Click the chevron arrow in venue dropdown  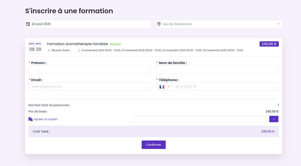click(x=278, y=24)
